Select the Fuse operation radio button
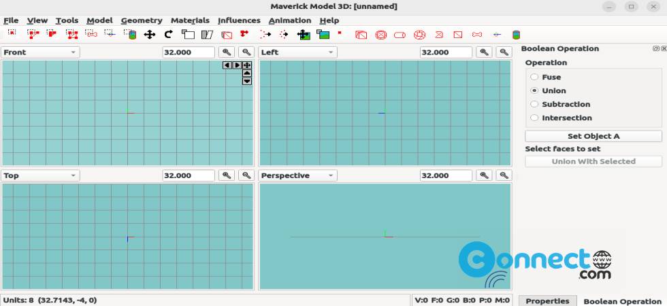The image size is (667, 306). (534, 78)
